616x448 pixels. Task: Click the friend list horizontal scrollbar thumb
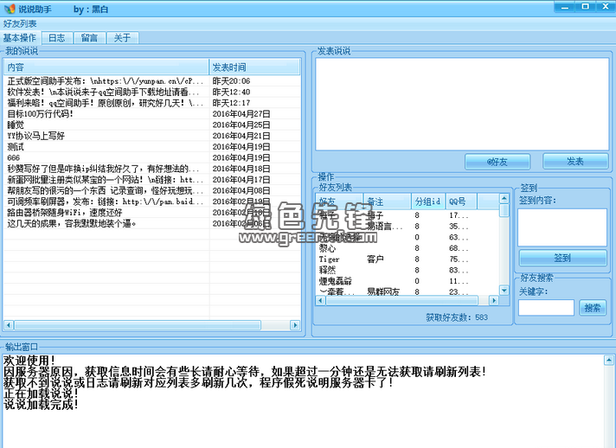(x=402, y=300)
